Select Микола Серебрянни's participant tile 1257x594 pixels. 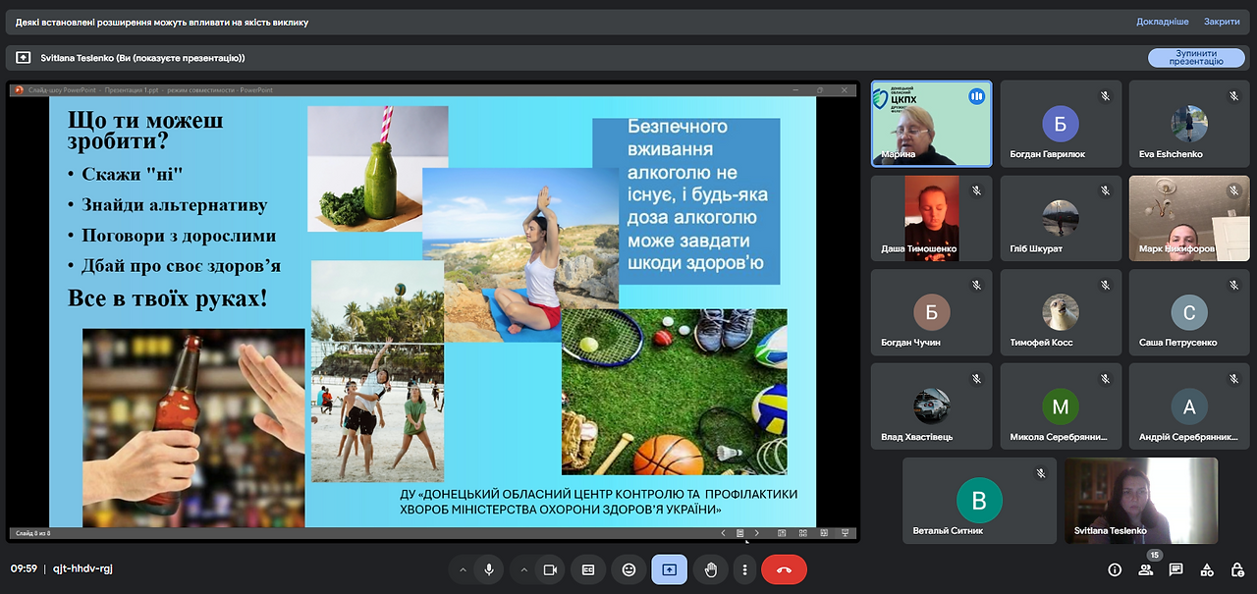point(1061,406)
